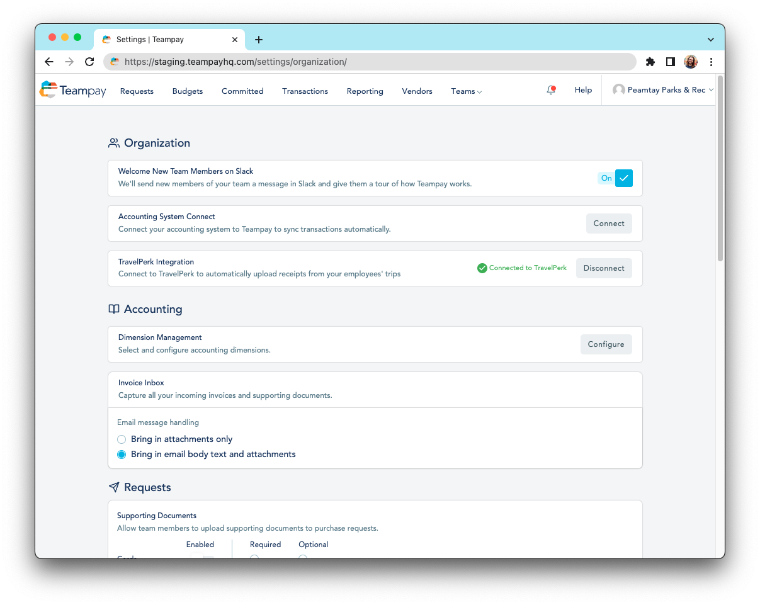
Task: Open Chrome profile avatar
Action: [x=691, y=62]
